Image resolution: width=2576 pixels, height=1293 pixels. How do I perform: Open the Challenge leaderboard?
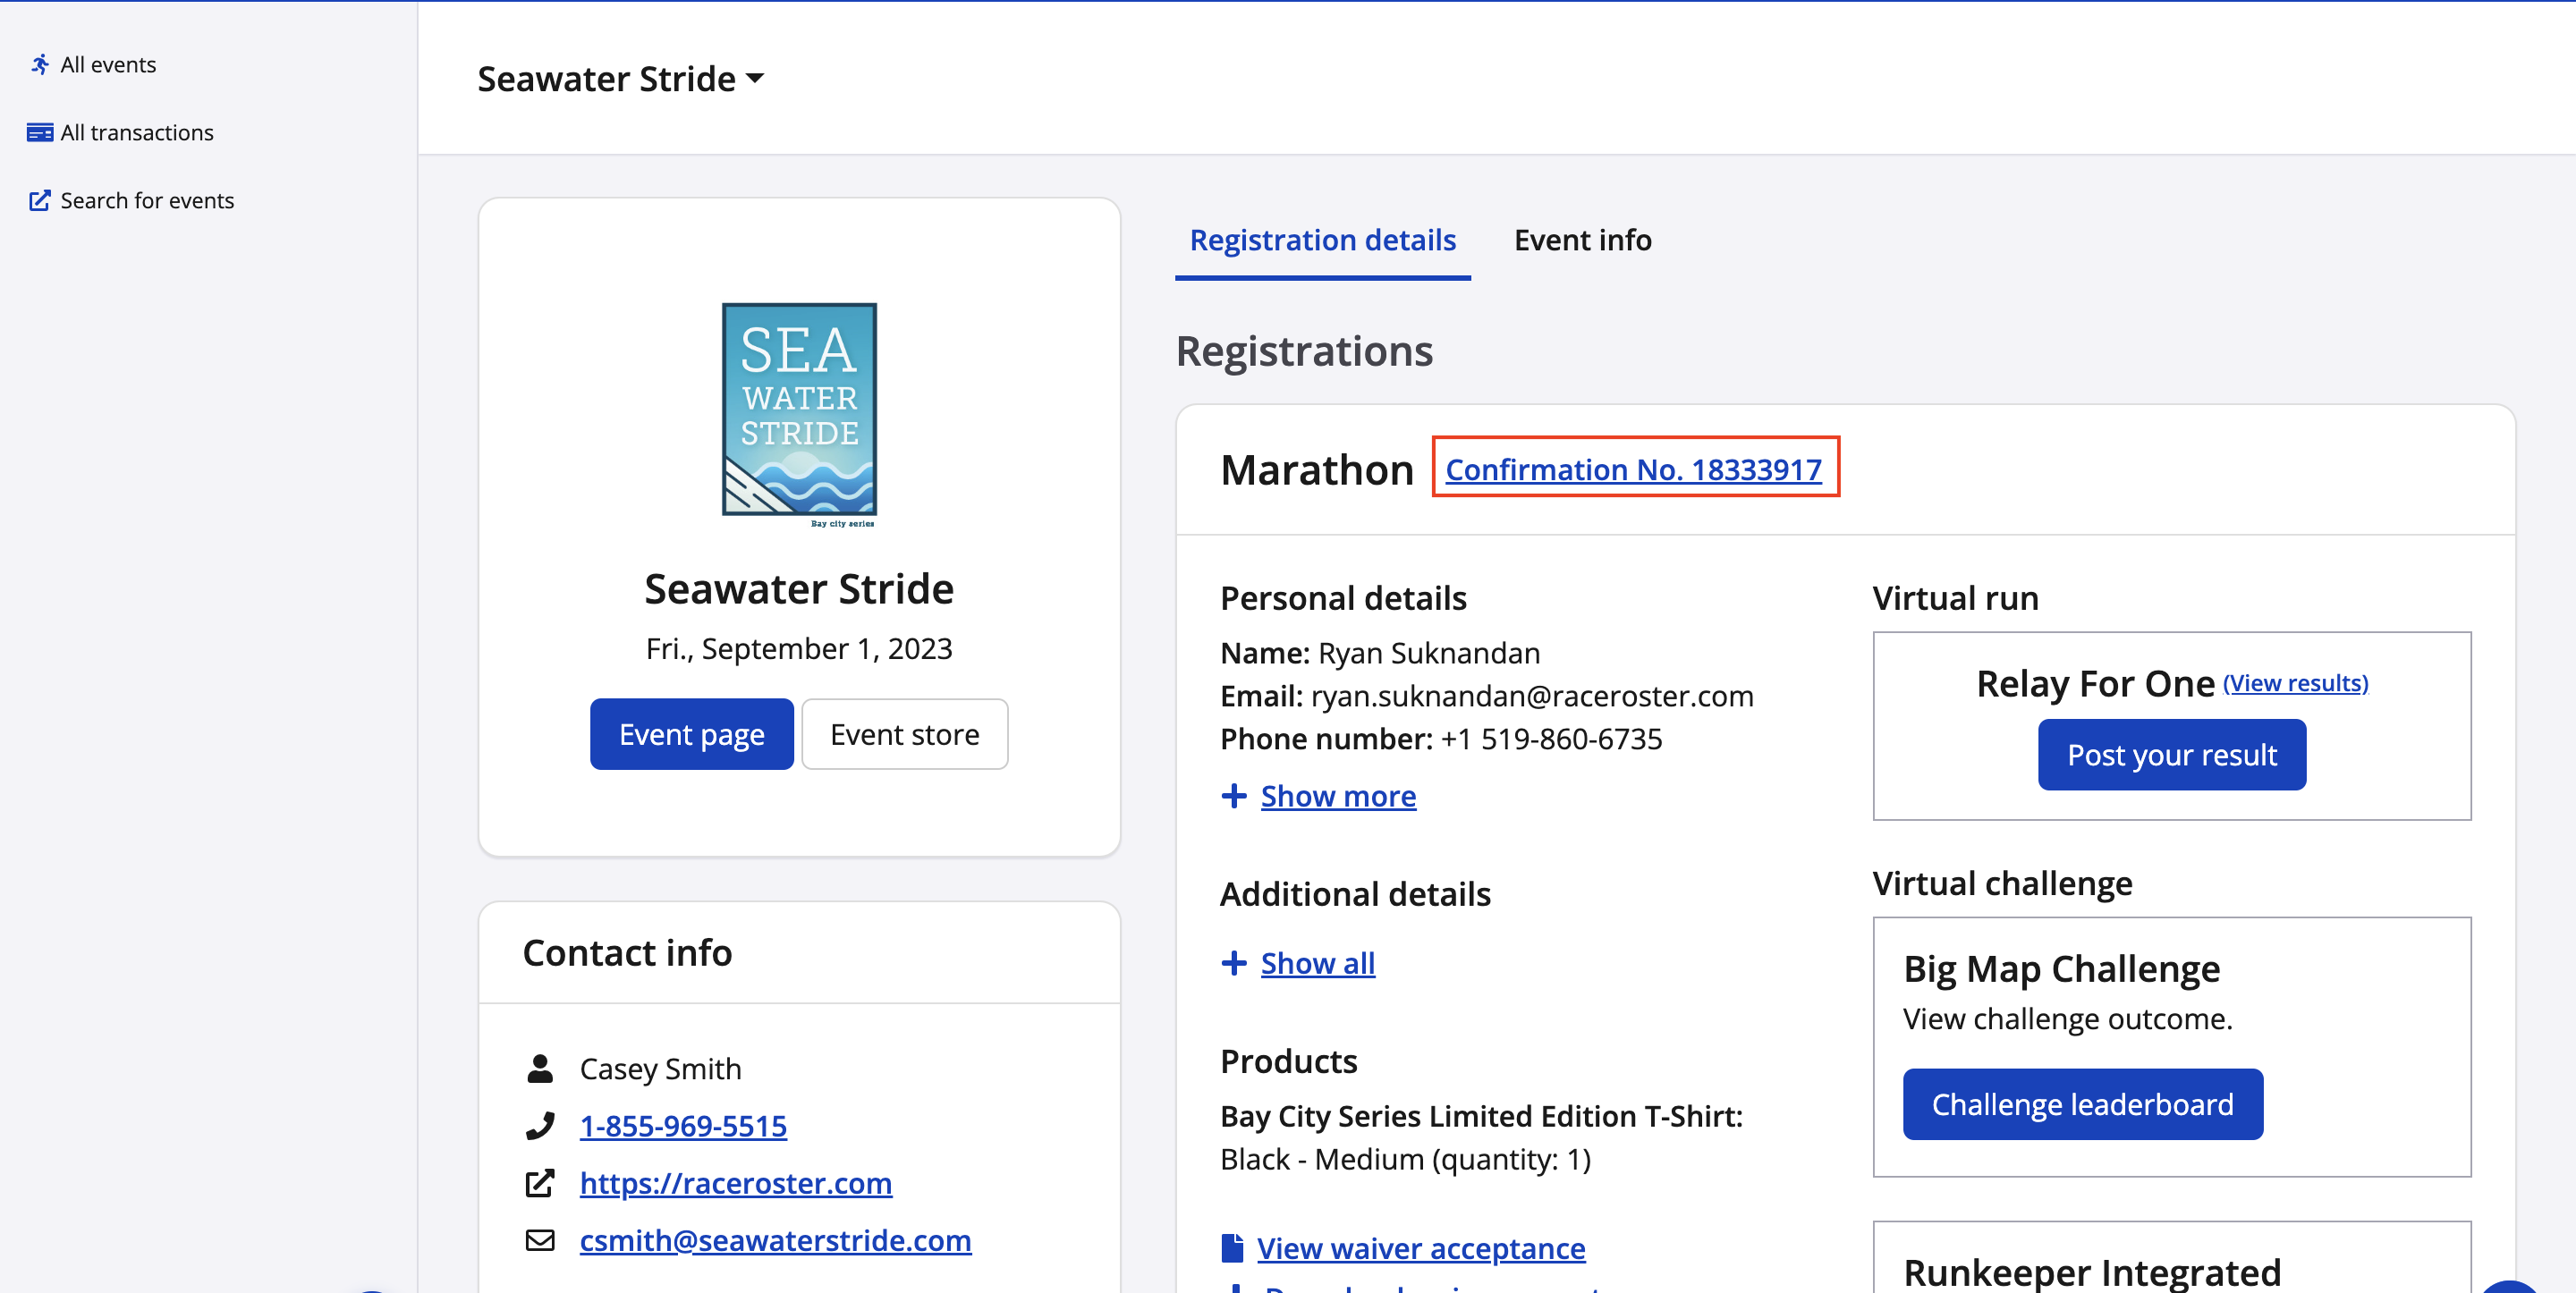click(x=2082, y=1104)
